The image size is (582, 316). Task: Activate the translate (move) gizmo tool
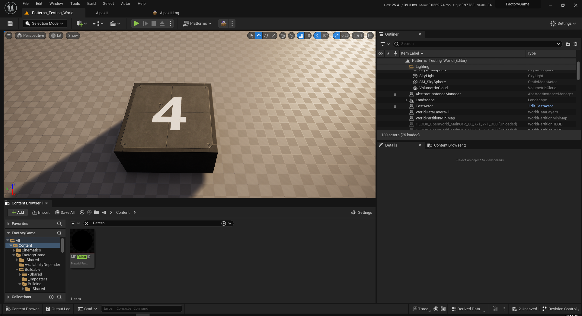(259, 36)
